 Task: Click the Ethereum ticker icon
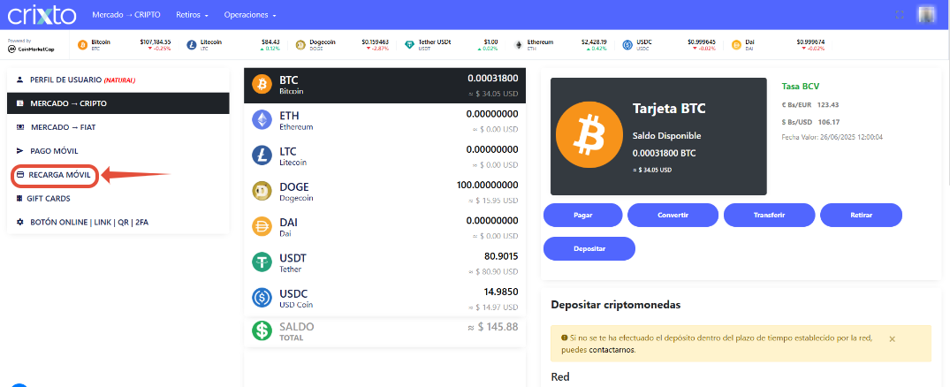519,45
